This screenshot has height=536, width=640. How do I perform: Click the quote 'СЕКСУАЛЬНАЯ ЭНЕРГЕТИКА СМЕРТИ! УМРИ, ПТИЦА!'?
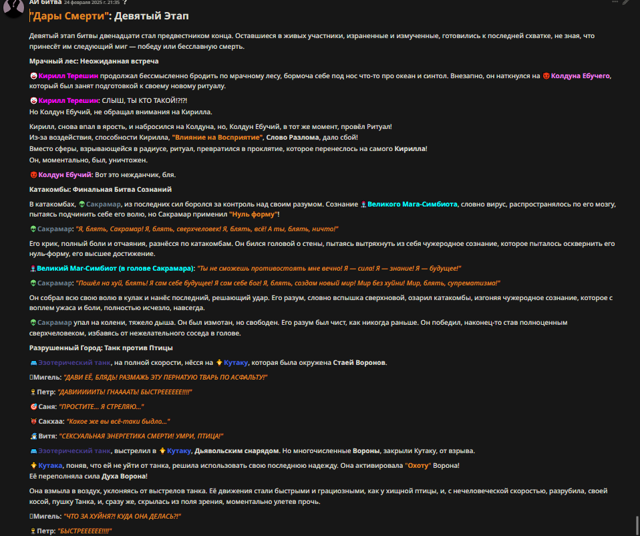pyautogui.click(x=141, y=436)
